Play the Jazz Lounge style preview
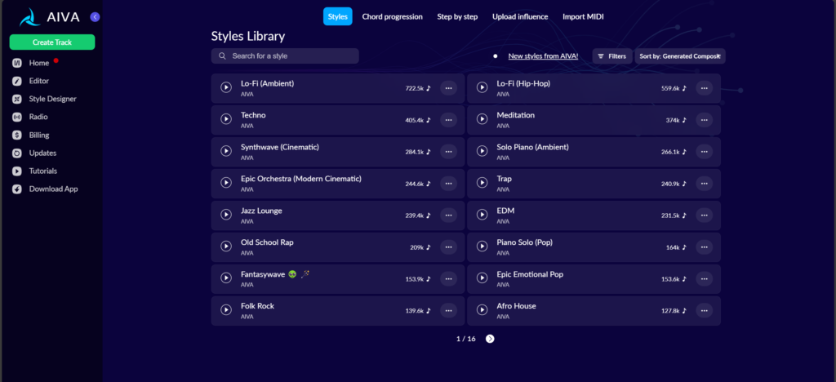 (226, 215)
